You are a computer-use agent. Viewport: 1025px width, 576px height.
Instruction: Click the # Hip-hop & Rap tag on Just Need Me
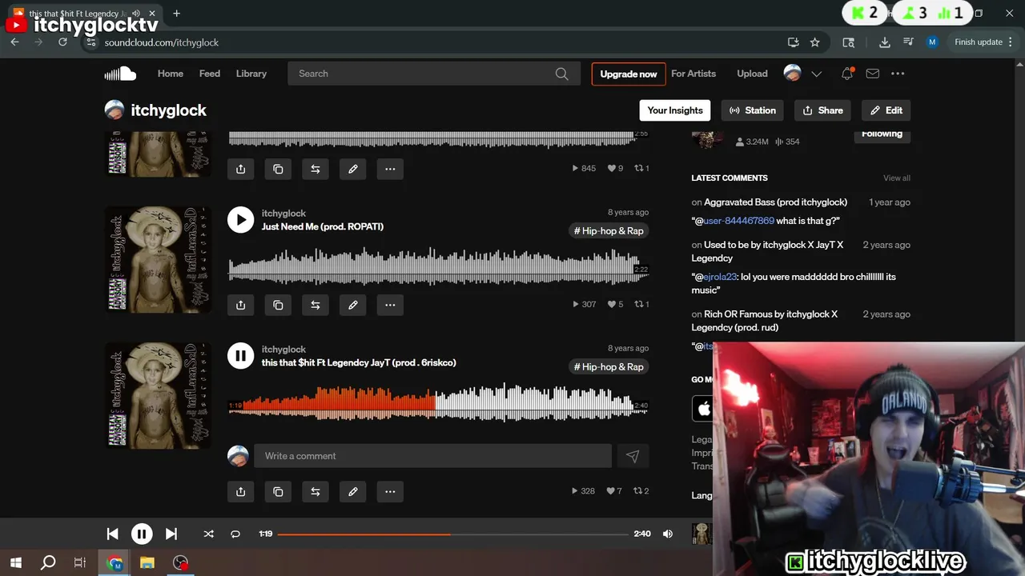point(609,231)
